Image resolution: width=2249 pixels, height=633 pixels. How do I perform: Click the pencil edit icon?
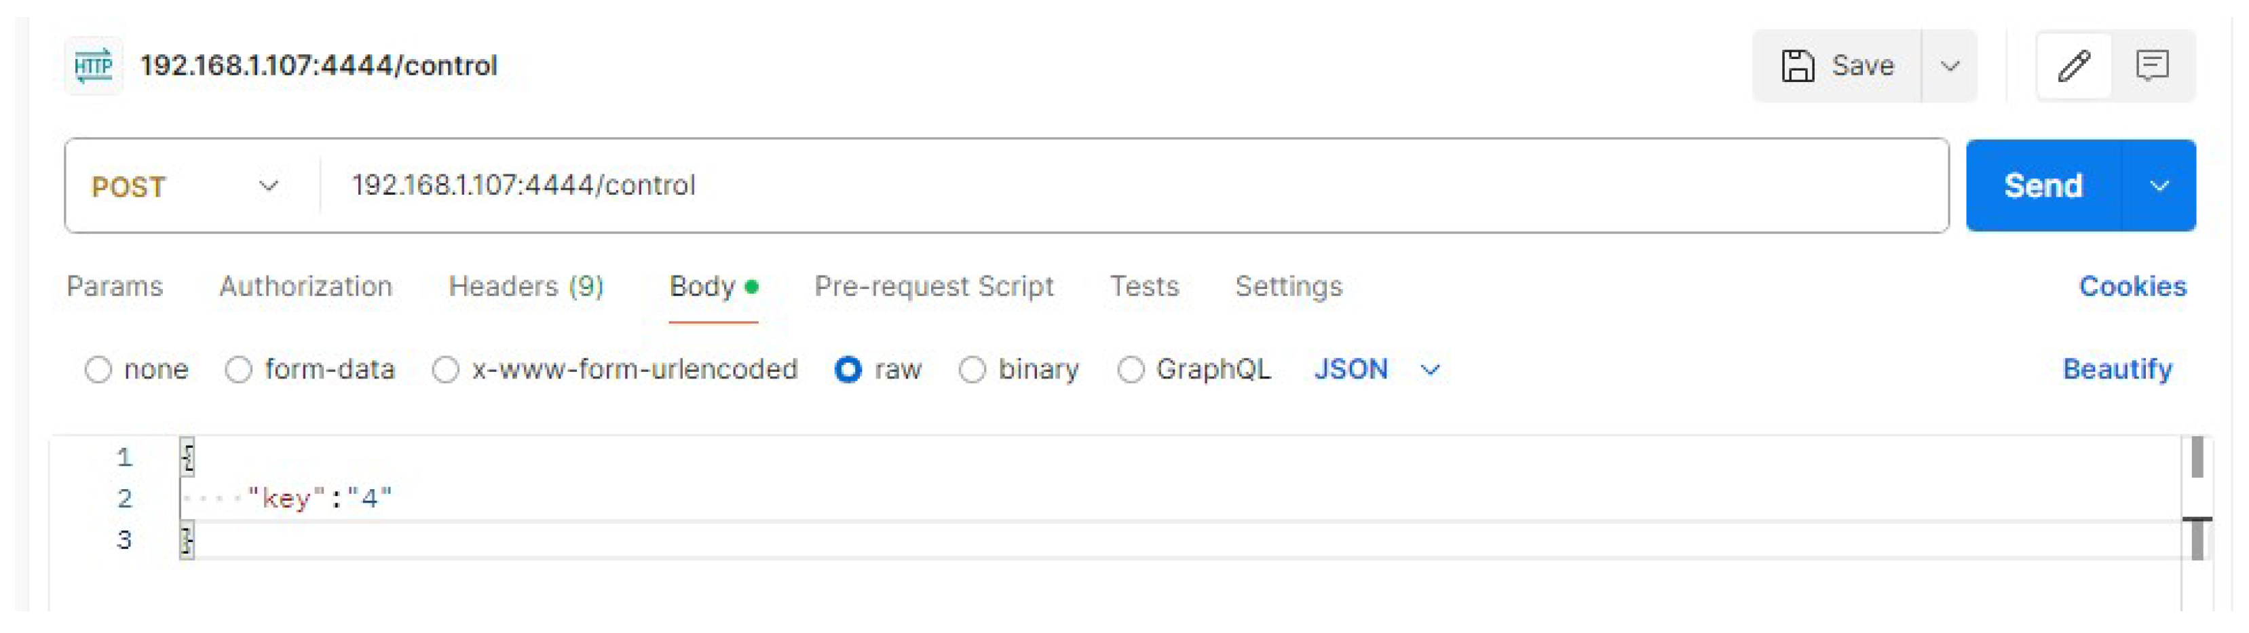[x=2073, y=66]
